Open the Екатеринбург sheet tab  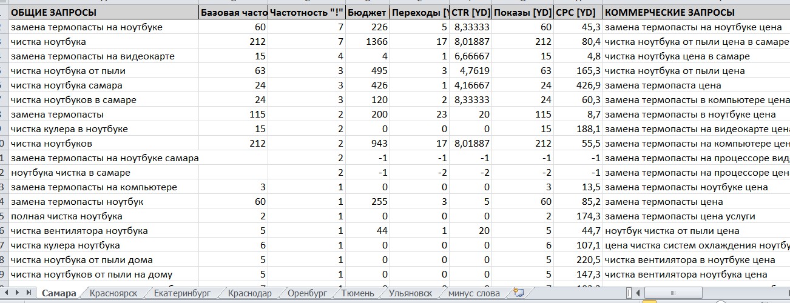[182, 293]
